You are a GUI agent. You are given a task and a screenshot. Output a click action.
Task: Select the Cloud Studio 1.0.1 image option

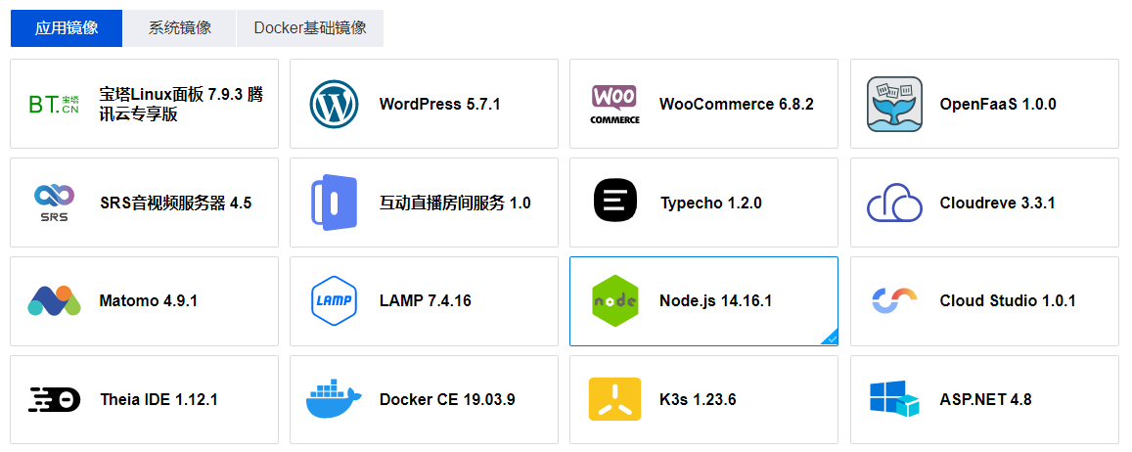pos(984,301)
